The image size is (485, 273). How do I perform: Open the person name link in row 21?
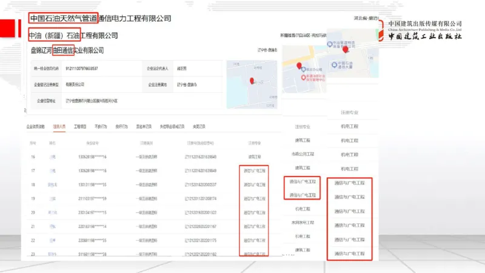52,226
